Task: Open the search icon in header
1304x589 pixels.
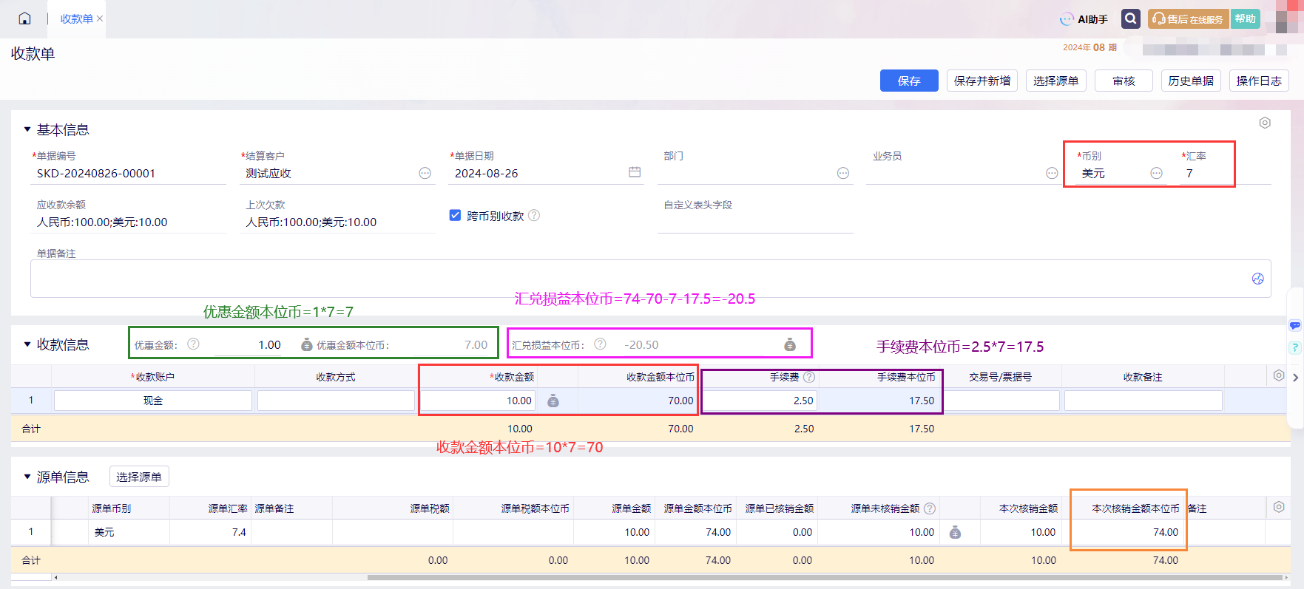Action: pyautogui.click(x=1130, y=18)
